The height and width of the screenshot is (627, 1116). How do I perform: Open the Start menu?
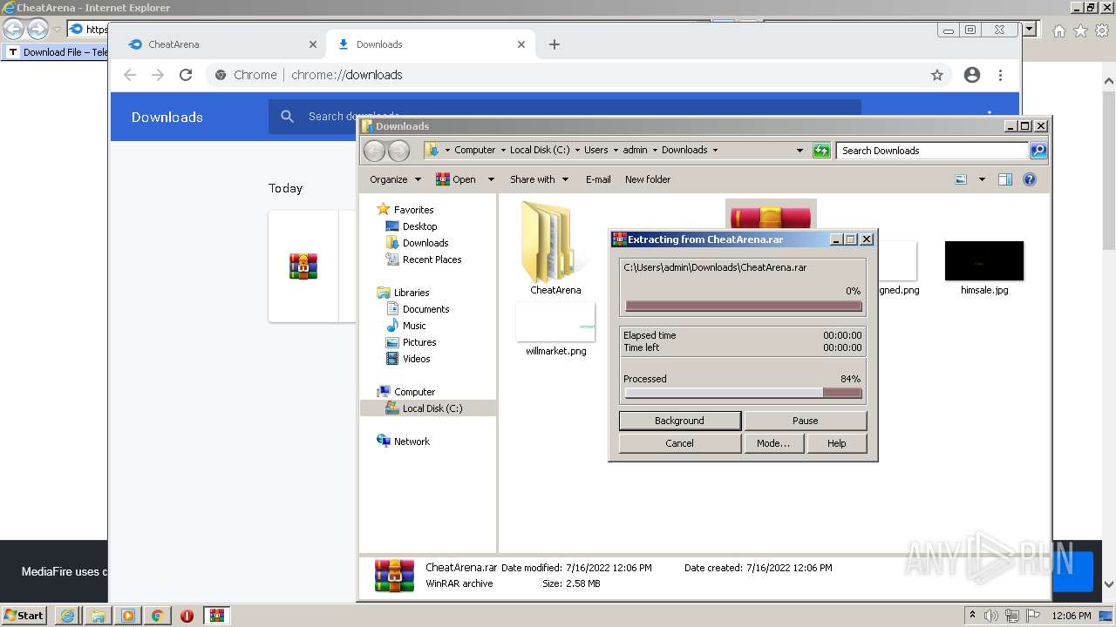click(24, 616)
